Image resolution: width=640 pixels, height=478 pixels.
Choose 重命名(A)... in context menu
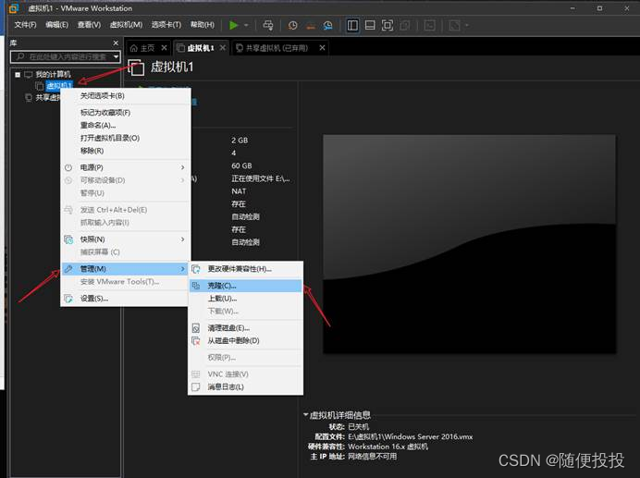tap(126, 126)
